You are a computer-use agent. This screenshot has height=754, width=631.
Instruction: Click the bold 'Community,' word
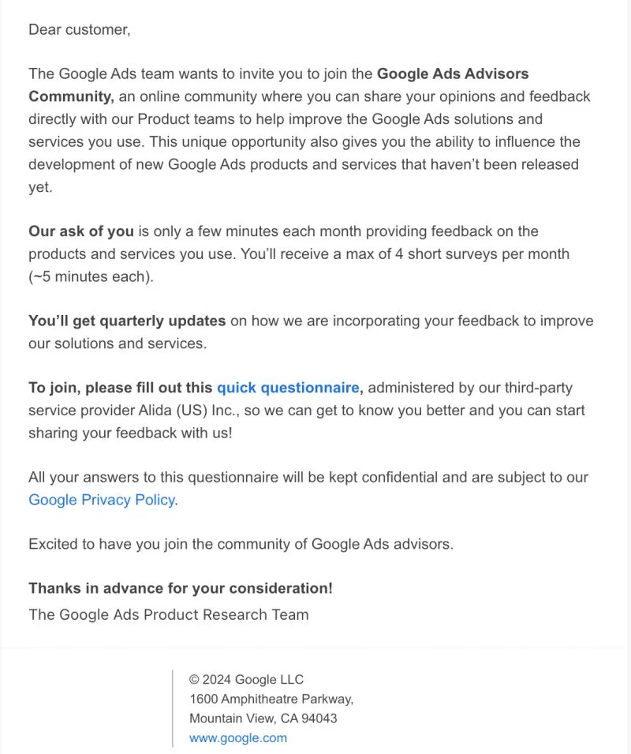(71, 96)
